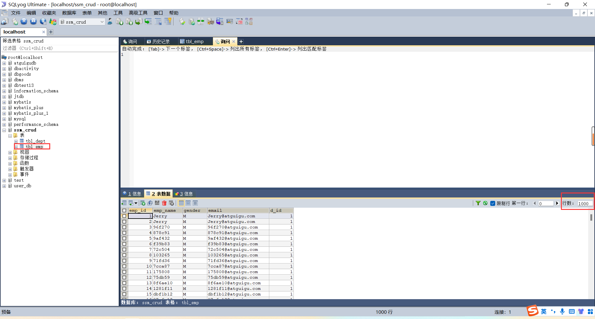
Task: Click the refresh data icon near filter
Action: [x=485, y=203]
